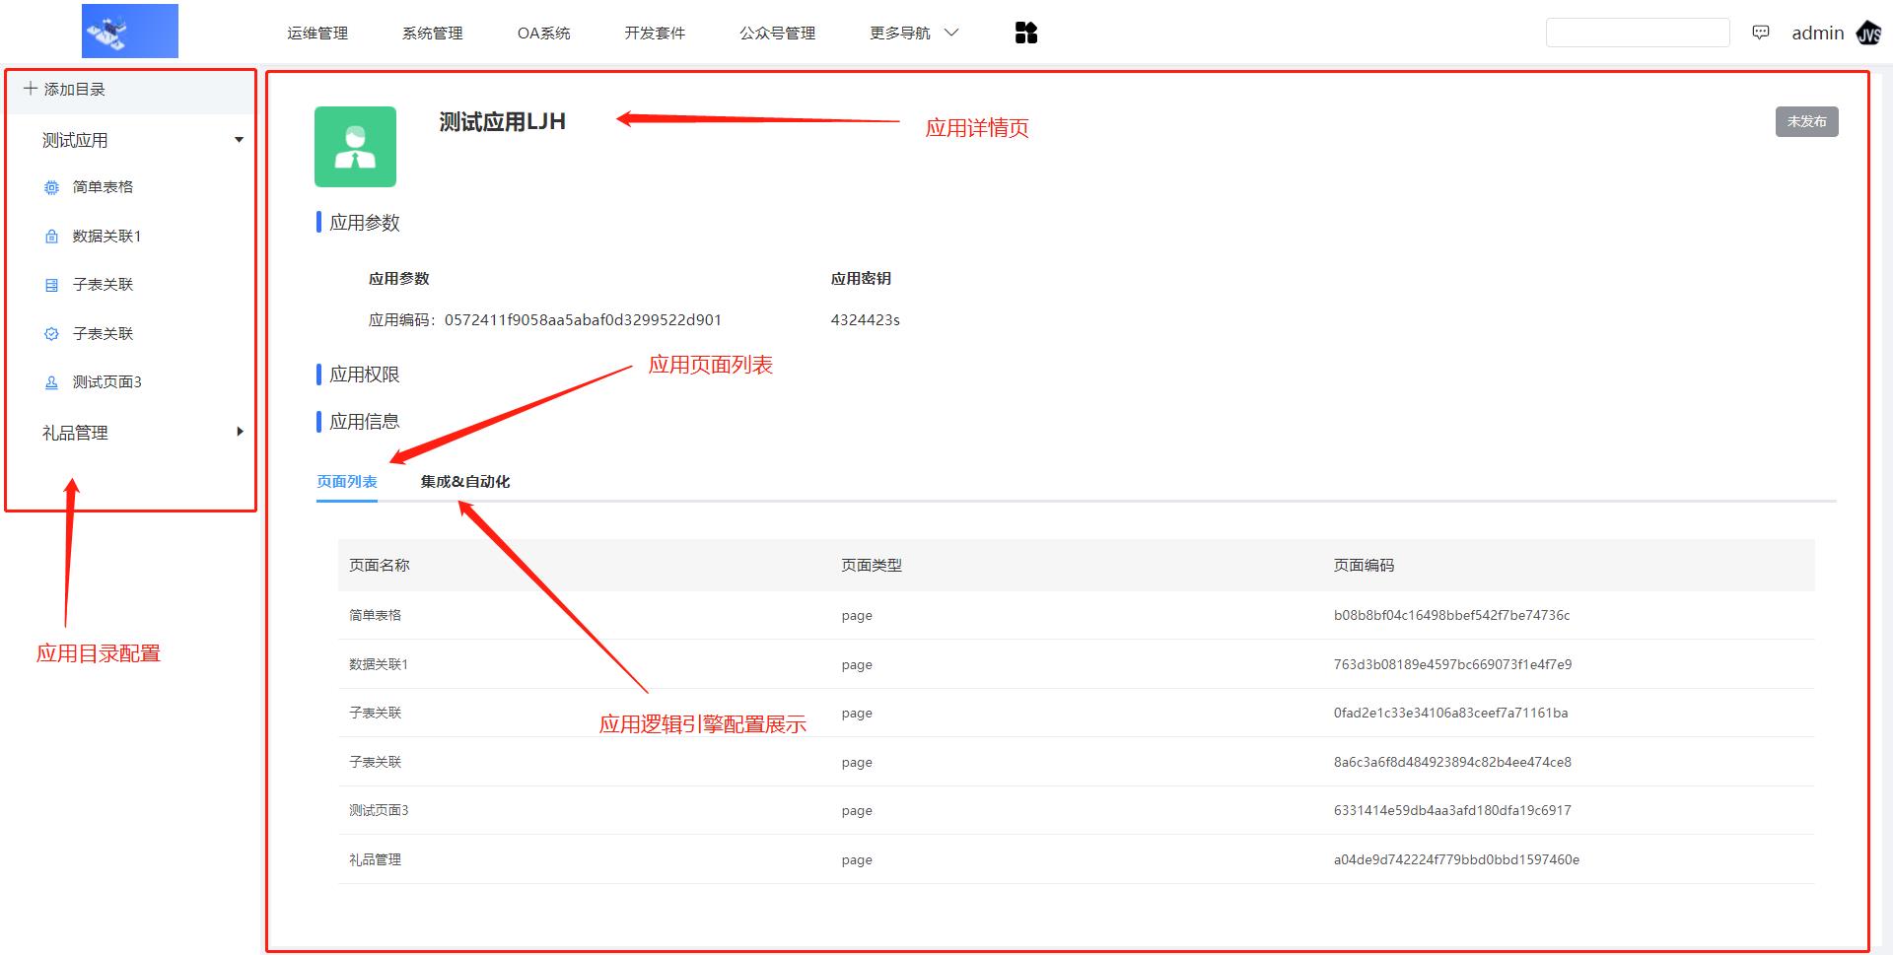
Task: Click 添加目录 to add a directory
Action: [x=74, y=89]
